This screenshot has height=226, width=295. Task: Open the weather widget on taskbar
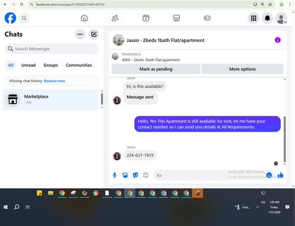point(242,207)
